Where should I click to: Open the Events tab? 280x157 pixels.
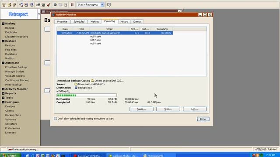(x=137, y=21)
